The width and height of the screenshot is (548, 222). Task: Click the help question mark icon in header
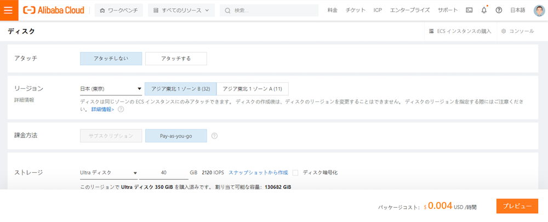(x=499, y=10)
